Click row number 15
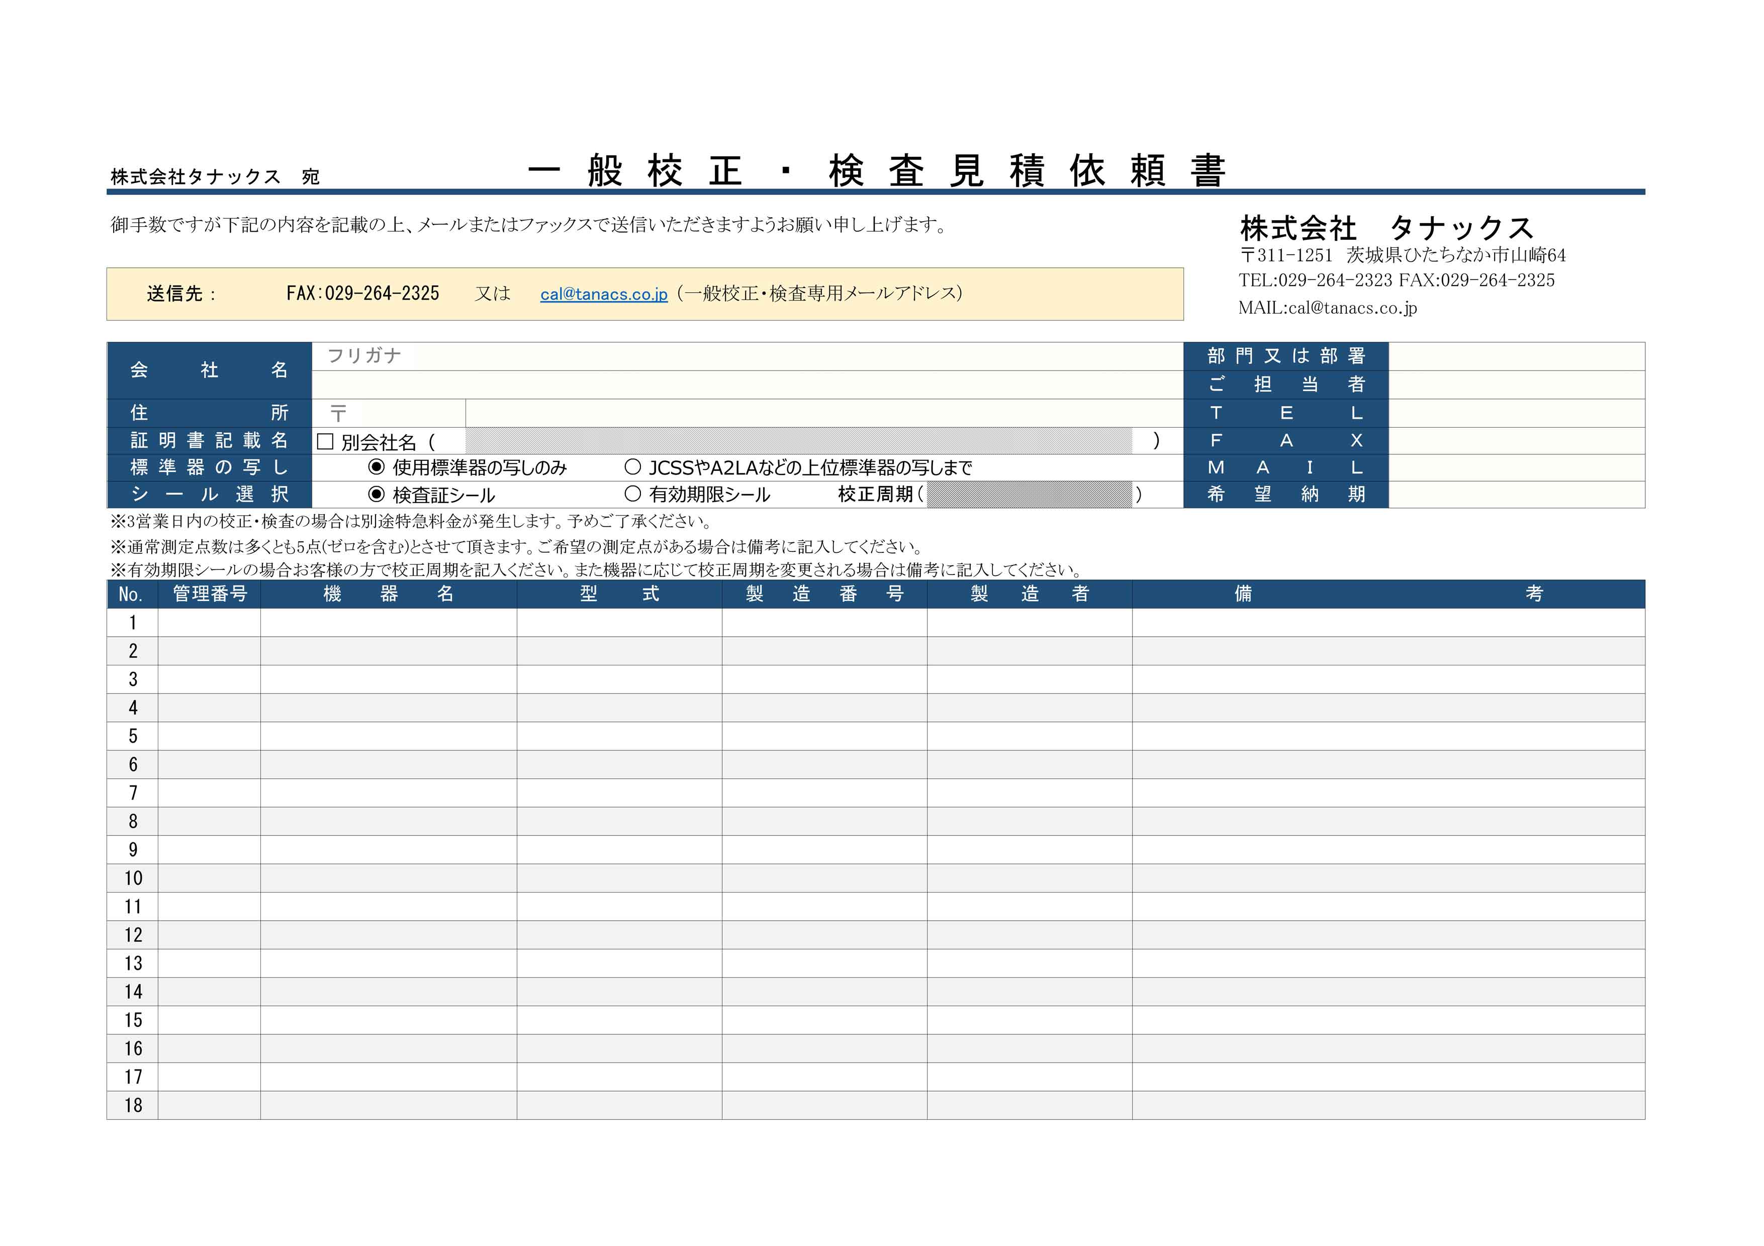This screenshot has height=1246, width=1764. tap(132, 1020)
